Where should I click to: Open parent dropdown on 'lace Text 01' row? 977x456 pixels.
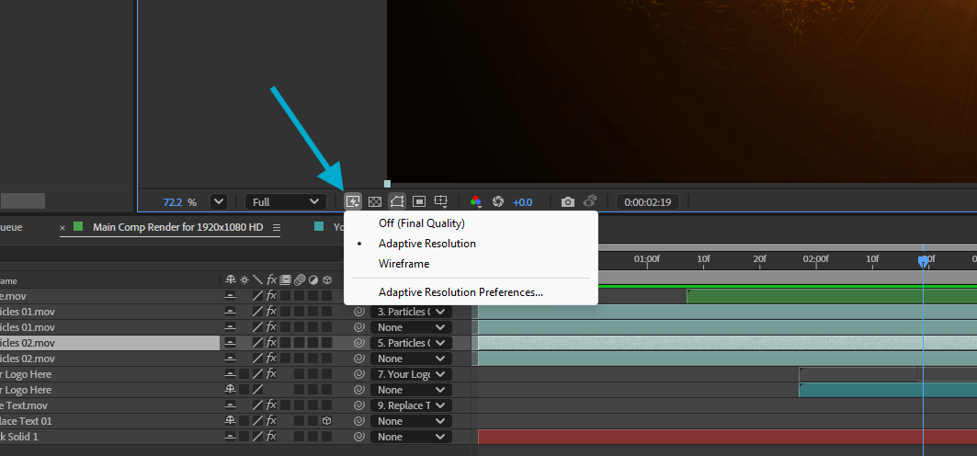click(x=411, y=421)
